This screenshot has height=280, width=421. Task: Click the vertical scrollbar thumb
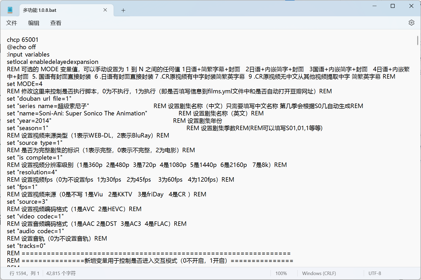click(418, 40)
